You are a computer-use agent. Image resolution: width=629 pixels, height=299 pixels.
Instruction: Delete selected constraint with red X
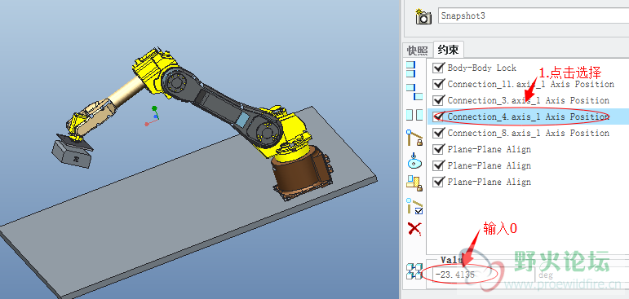[414, 229]
